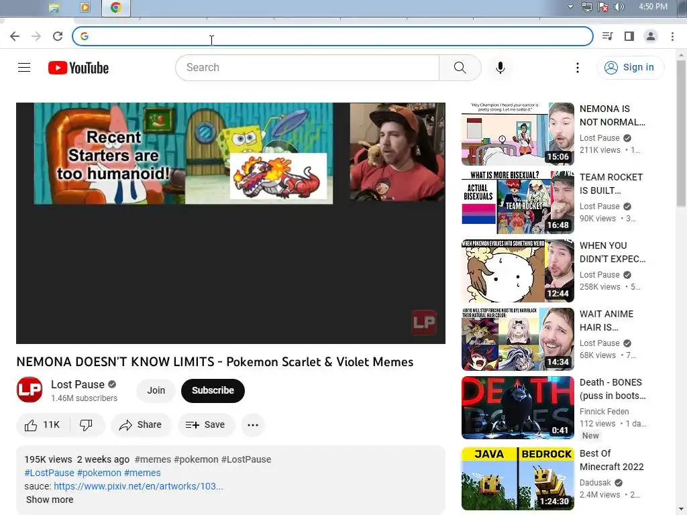Open TEAM ROCKET IS BUILT video thumbnail
This screenshot has height=515, width=687.
click(x=517, y=203)
